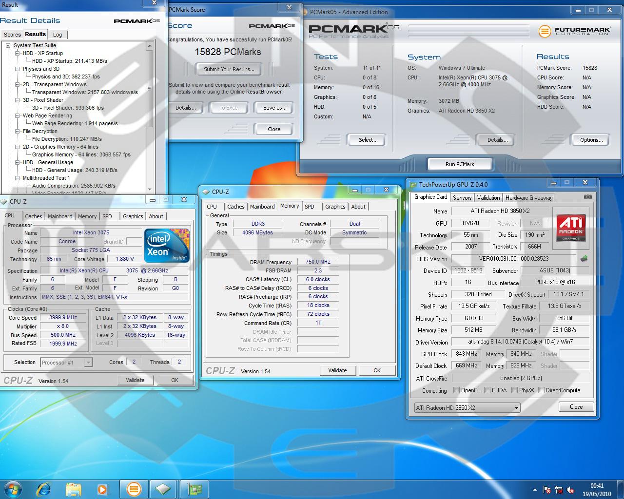The width and height of the screenshot is (624, 499).
Task: Open the ATI Radeon HD 3850 X2 dropdown
Action: [x=467, y=408]
